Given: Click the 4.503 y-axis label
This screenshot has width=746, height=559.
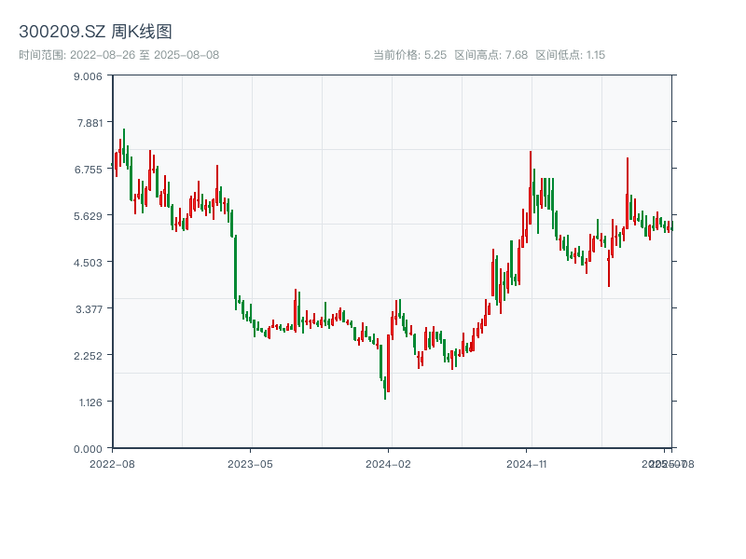Looking at the screenshot, I should 89,262.
